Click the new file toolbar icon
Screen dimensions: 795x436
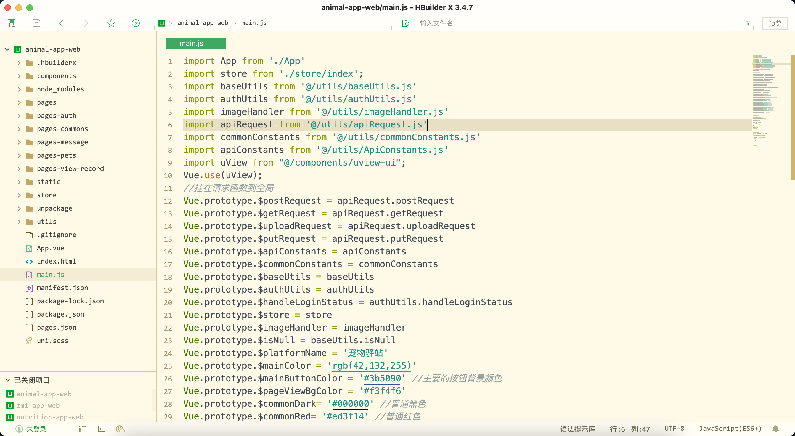coord(12,23)
